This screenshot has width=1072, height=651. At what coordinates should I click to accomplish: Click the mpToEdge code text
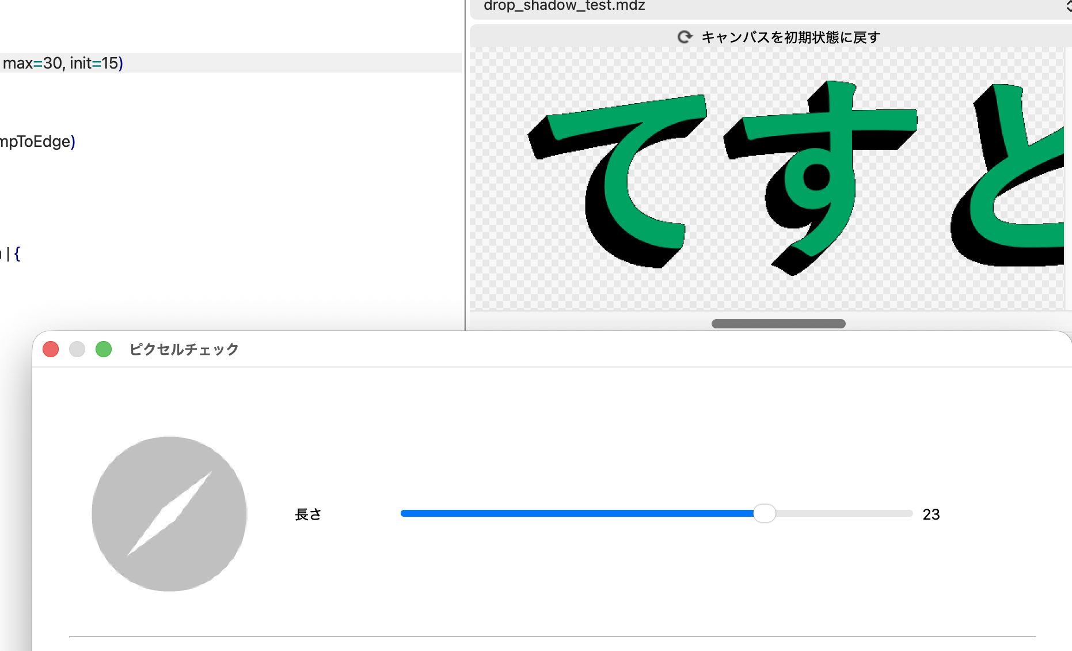[x=35, y=141]
